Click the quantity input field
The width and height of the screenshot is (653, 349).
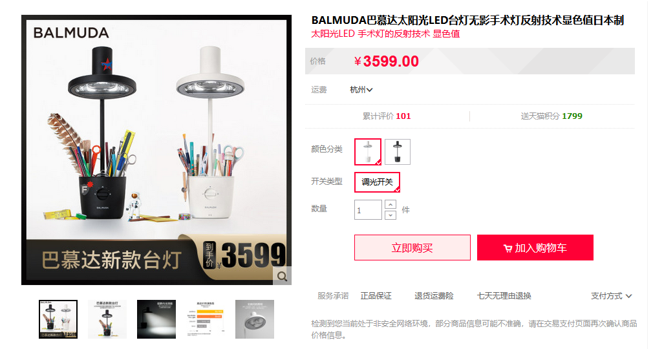pos(368,210)
